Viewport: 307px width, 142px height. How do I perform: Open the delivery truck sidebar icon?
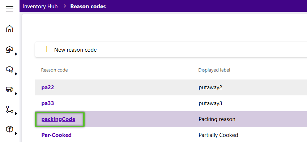(x=10, y=89)
